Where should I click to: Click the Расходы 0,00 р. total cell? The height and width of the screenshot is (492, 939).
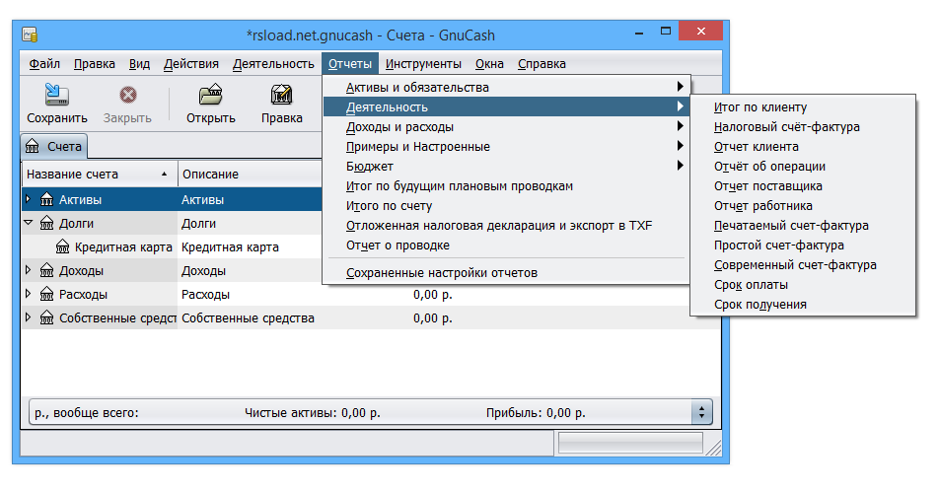click(x=432, y=295)
